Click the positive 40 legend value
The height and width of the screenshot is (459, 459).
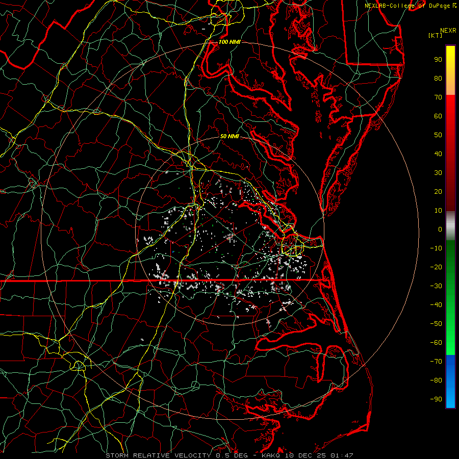(x=438, y=154)
